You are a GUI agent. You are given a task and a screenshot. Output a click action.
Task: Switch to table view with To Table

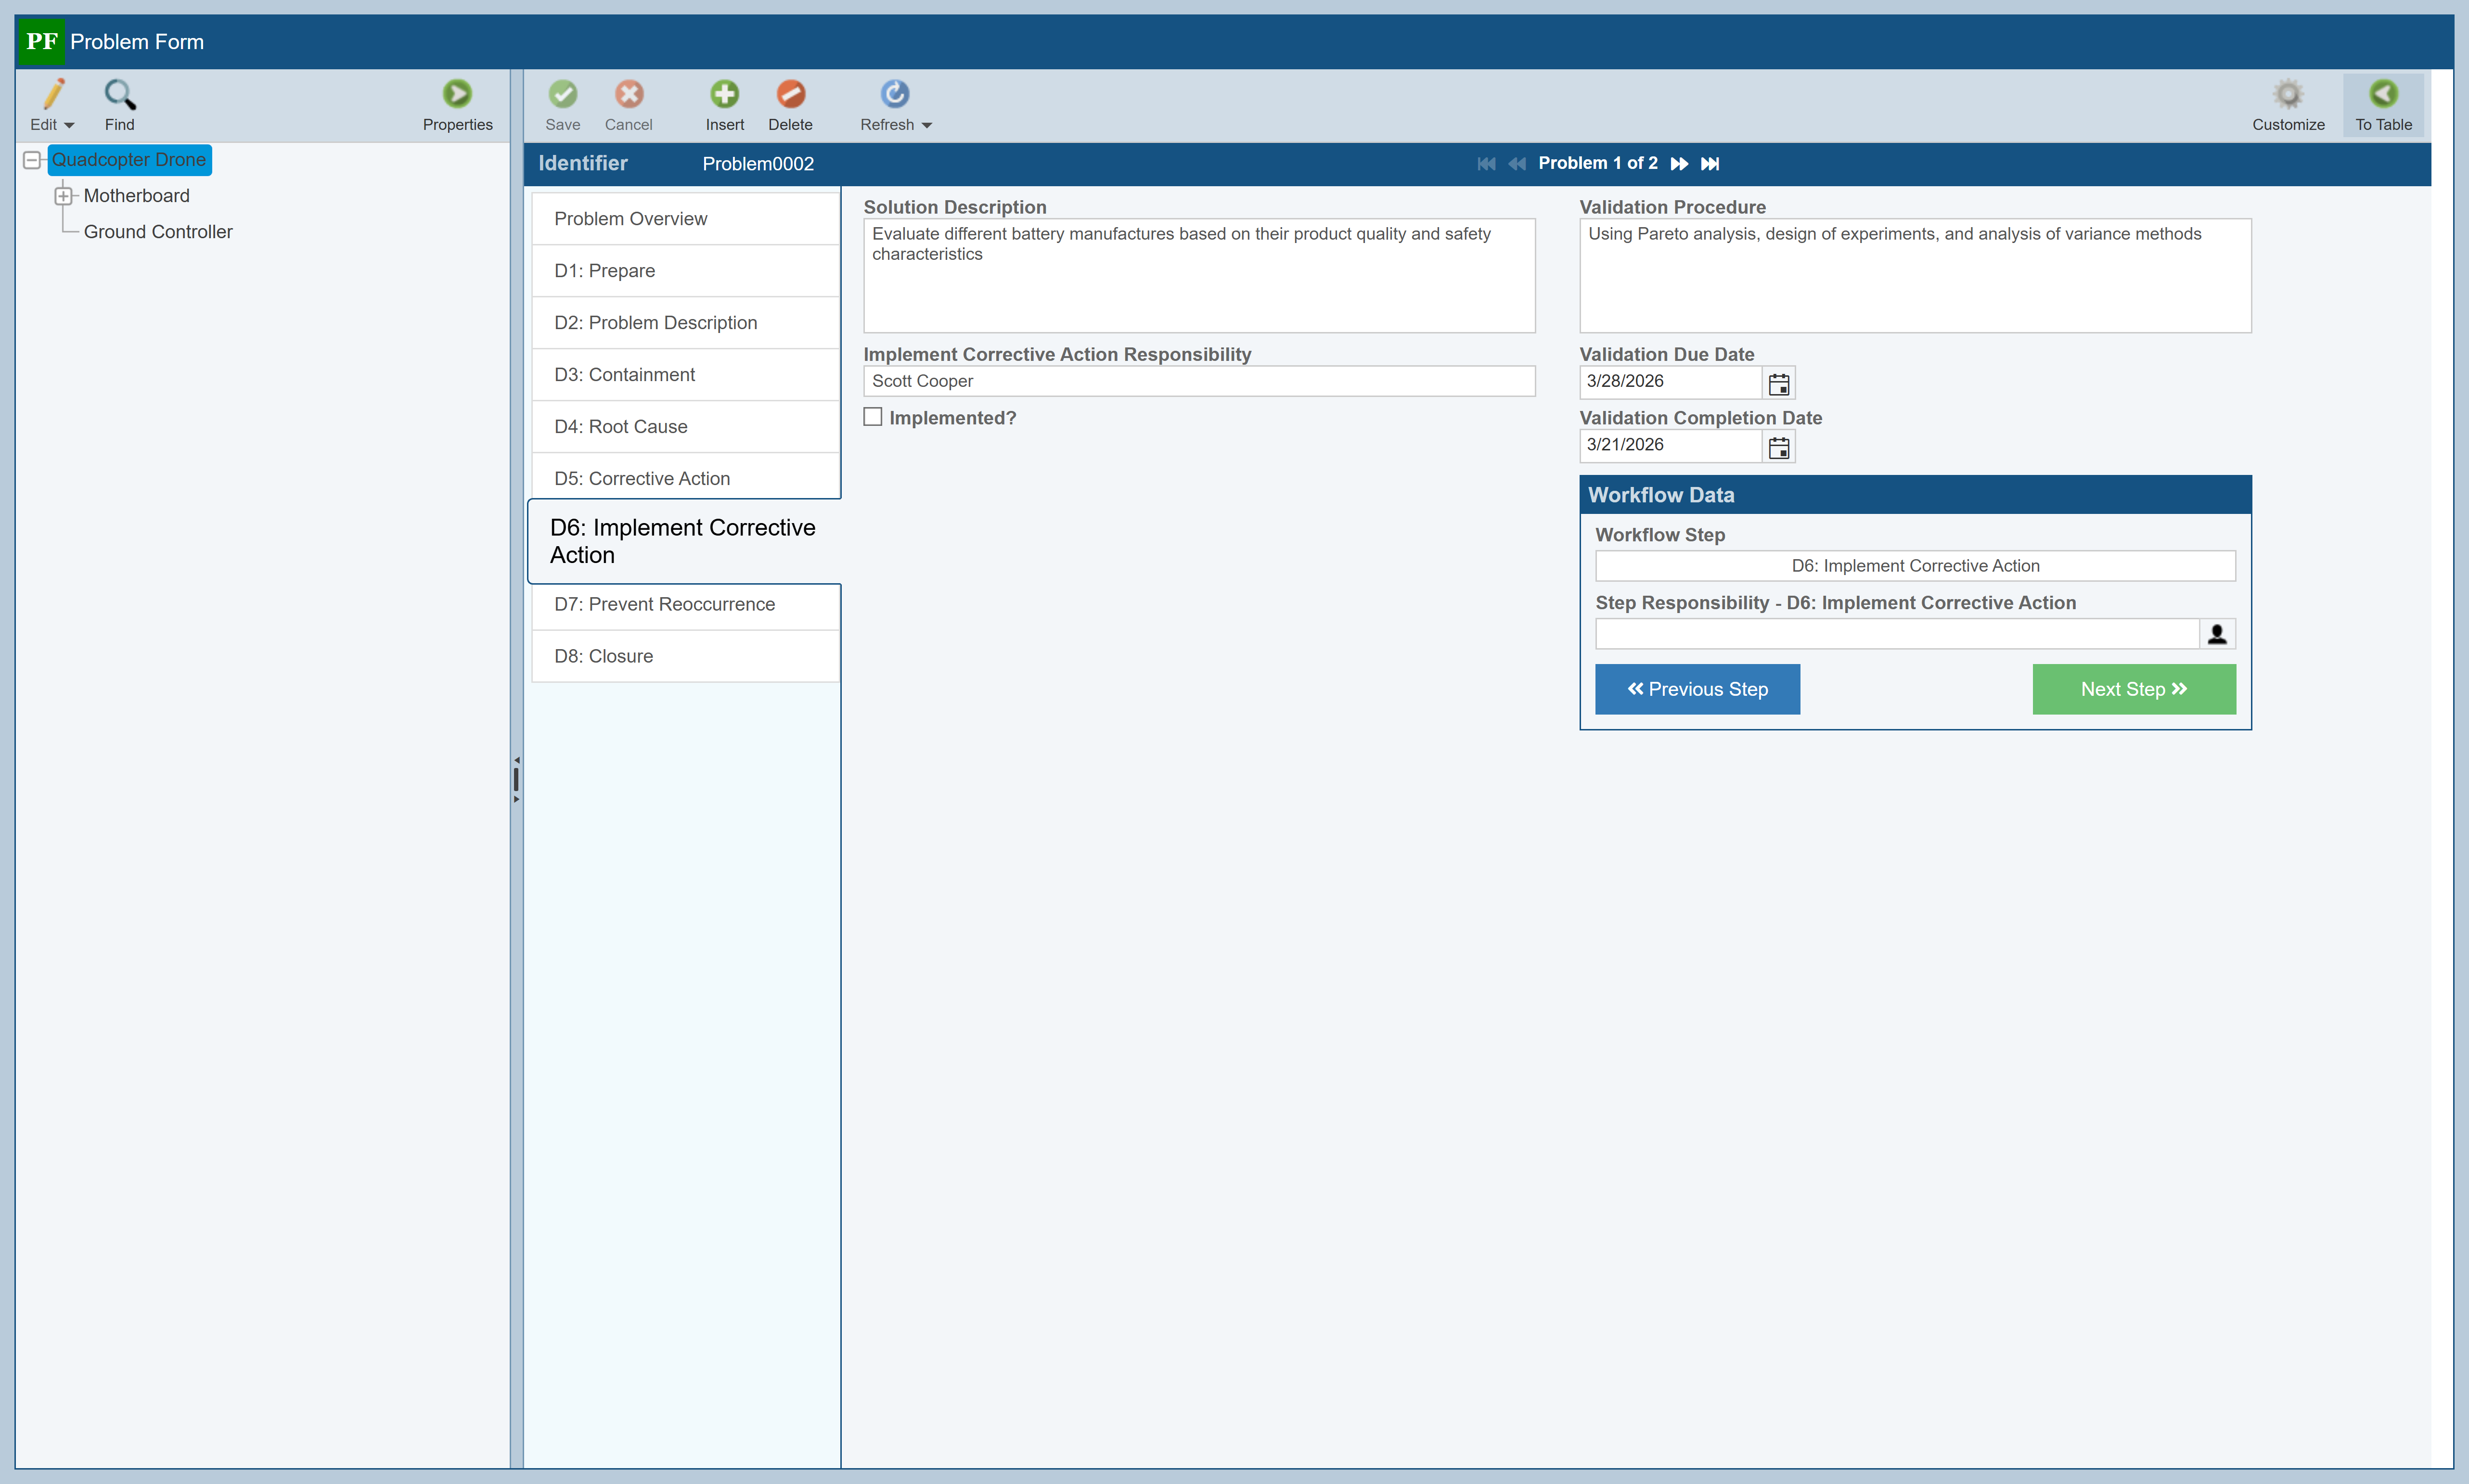pyautogui.click(x=2383, y=95)
